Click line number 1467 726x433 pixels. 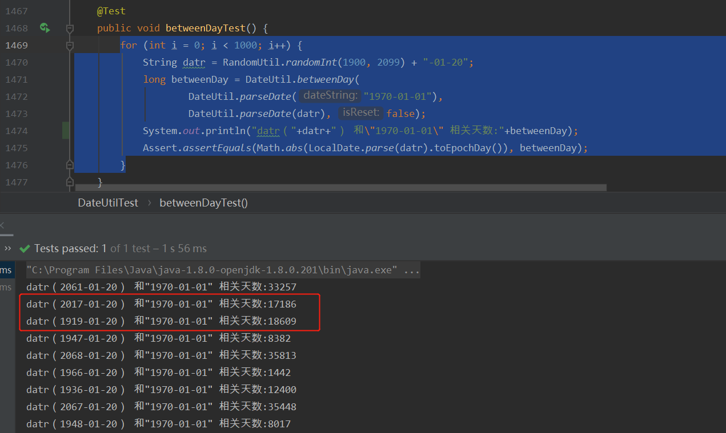pos(17,11)
